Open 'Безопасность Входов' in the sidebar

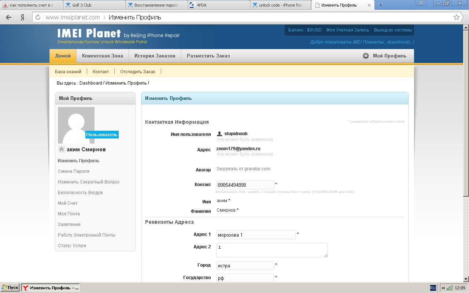tap(80, 192)
